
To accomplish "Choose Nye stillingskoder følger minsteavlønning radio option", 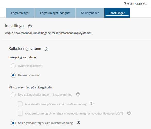I will pos(13,95).
